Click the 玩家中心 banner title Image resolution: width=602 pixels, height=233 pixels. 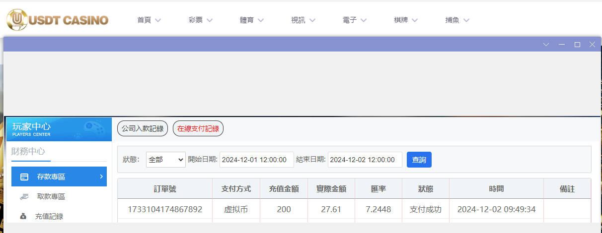(31, 126)
